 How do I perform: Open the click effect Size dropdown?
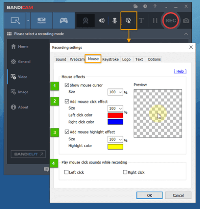[115, 108]
